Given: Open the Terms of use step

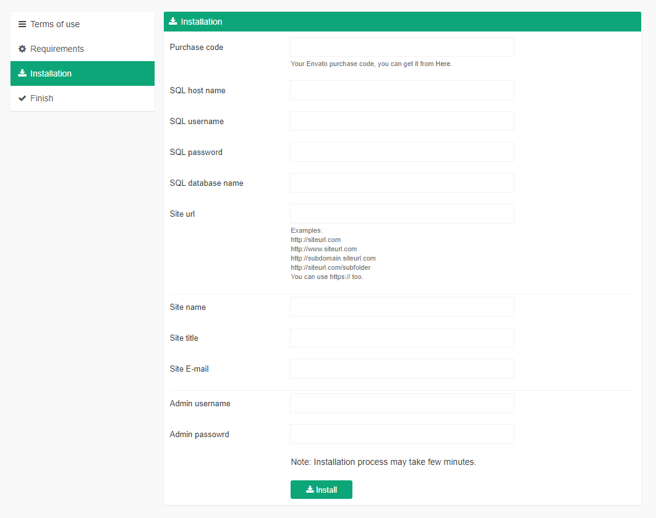Looking at the screenshot, I should click(x=82, y=24).
